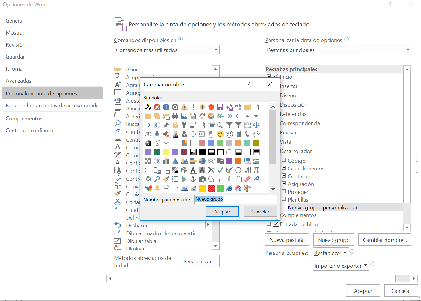Pick the red X error symbol
The height and width of the screenshot is (301, 421).
pyautogui.click(x=157, y=107)
